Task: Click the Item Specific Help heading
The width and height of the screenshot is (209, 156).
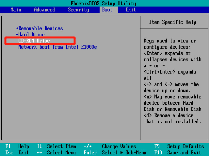Action: pos(172,22)
